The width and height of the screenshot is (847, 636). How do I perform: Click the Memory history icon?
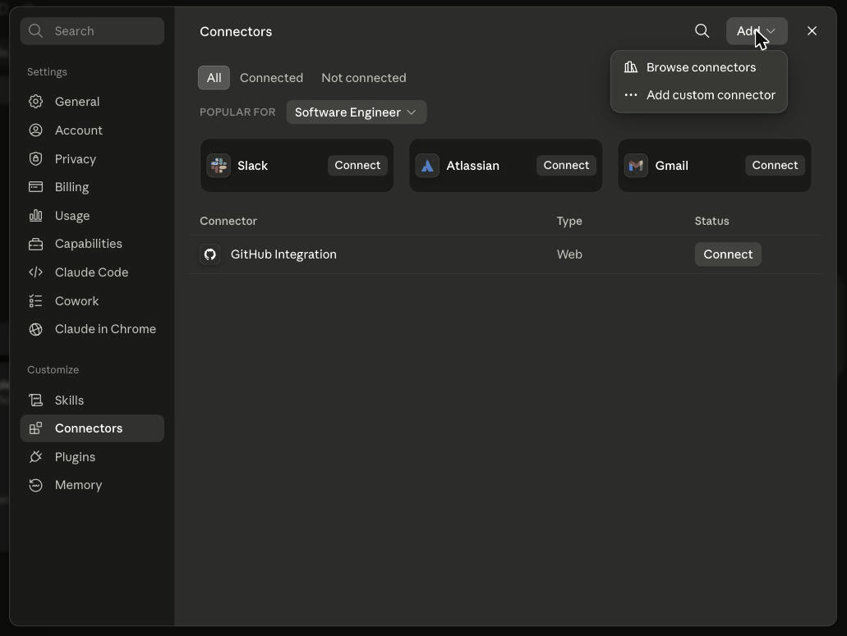35,485
